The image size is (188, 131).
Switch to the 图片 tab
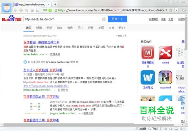tap(80, 28)
